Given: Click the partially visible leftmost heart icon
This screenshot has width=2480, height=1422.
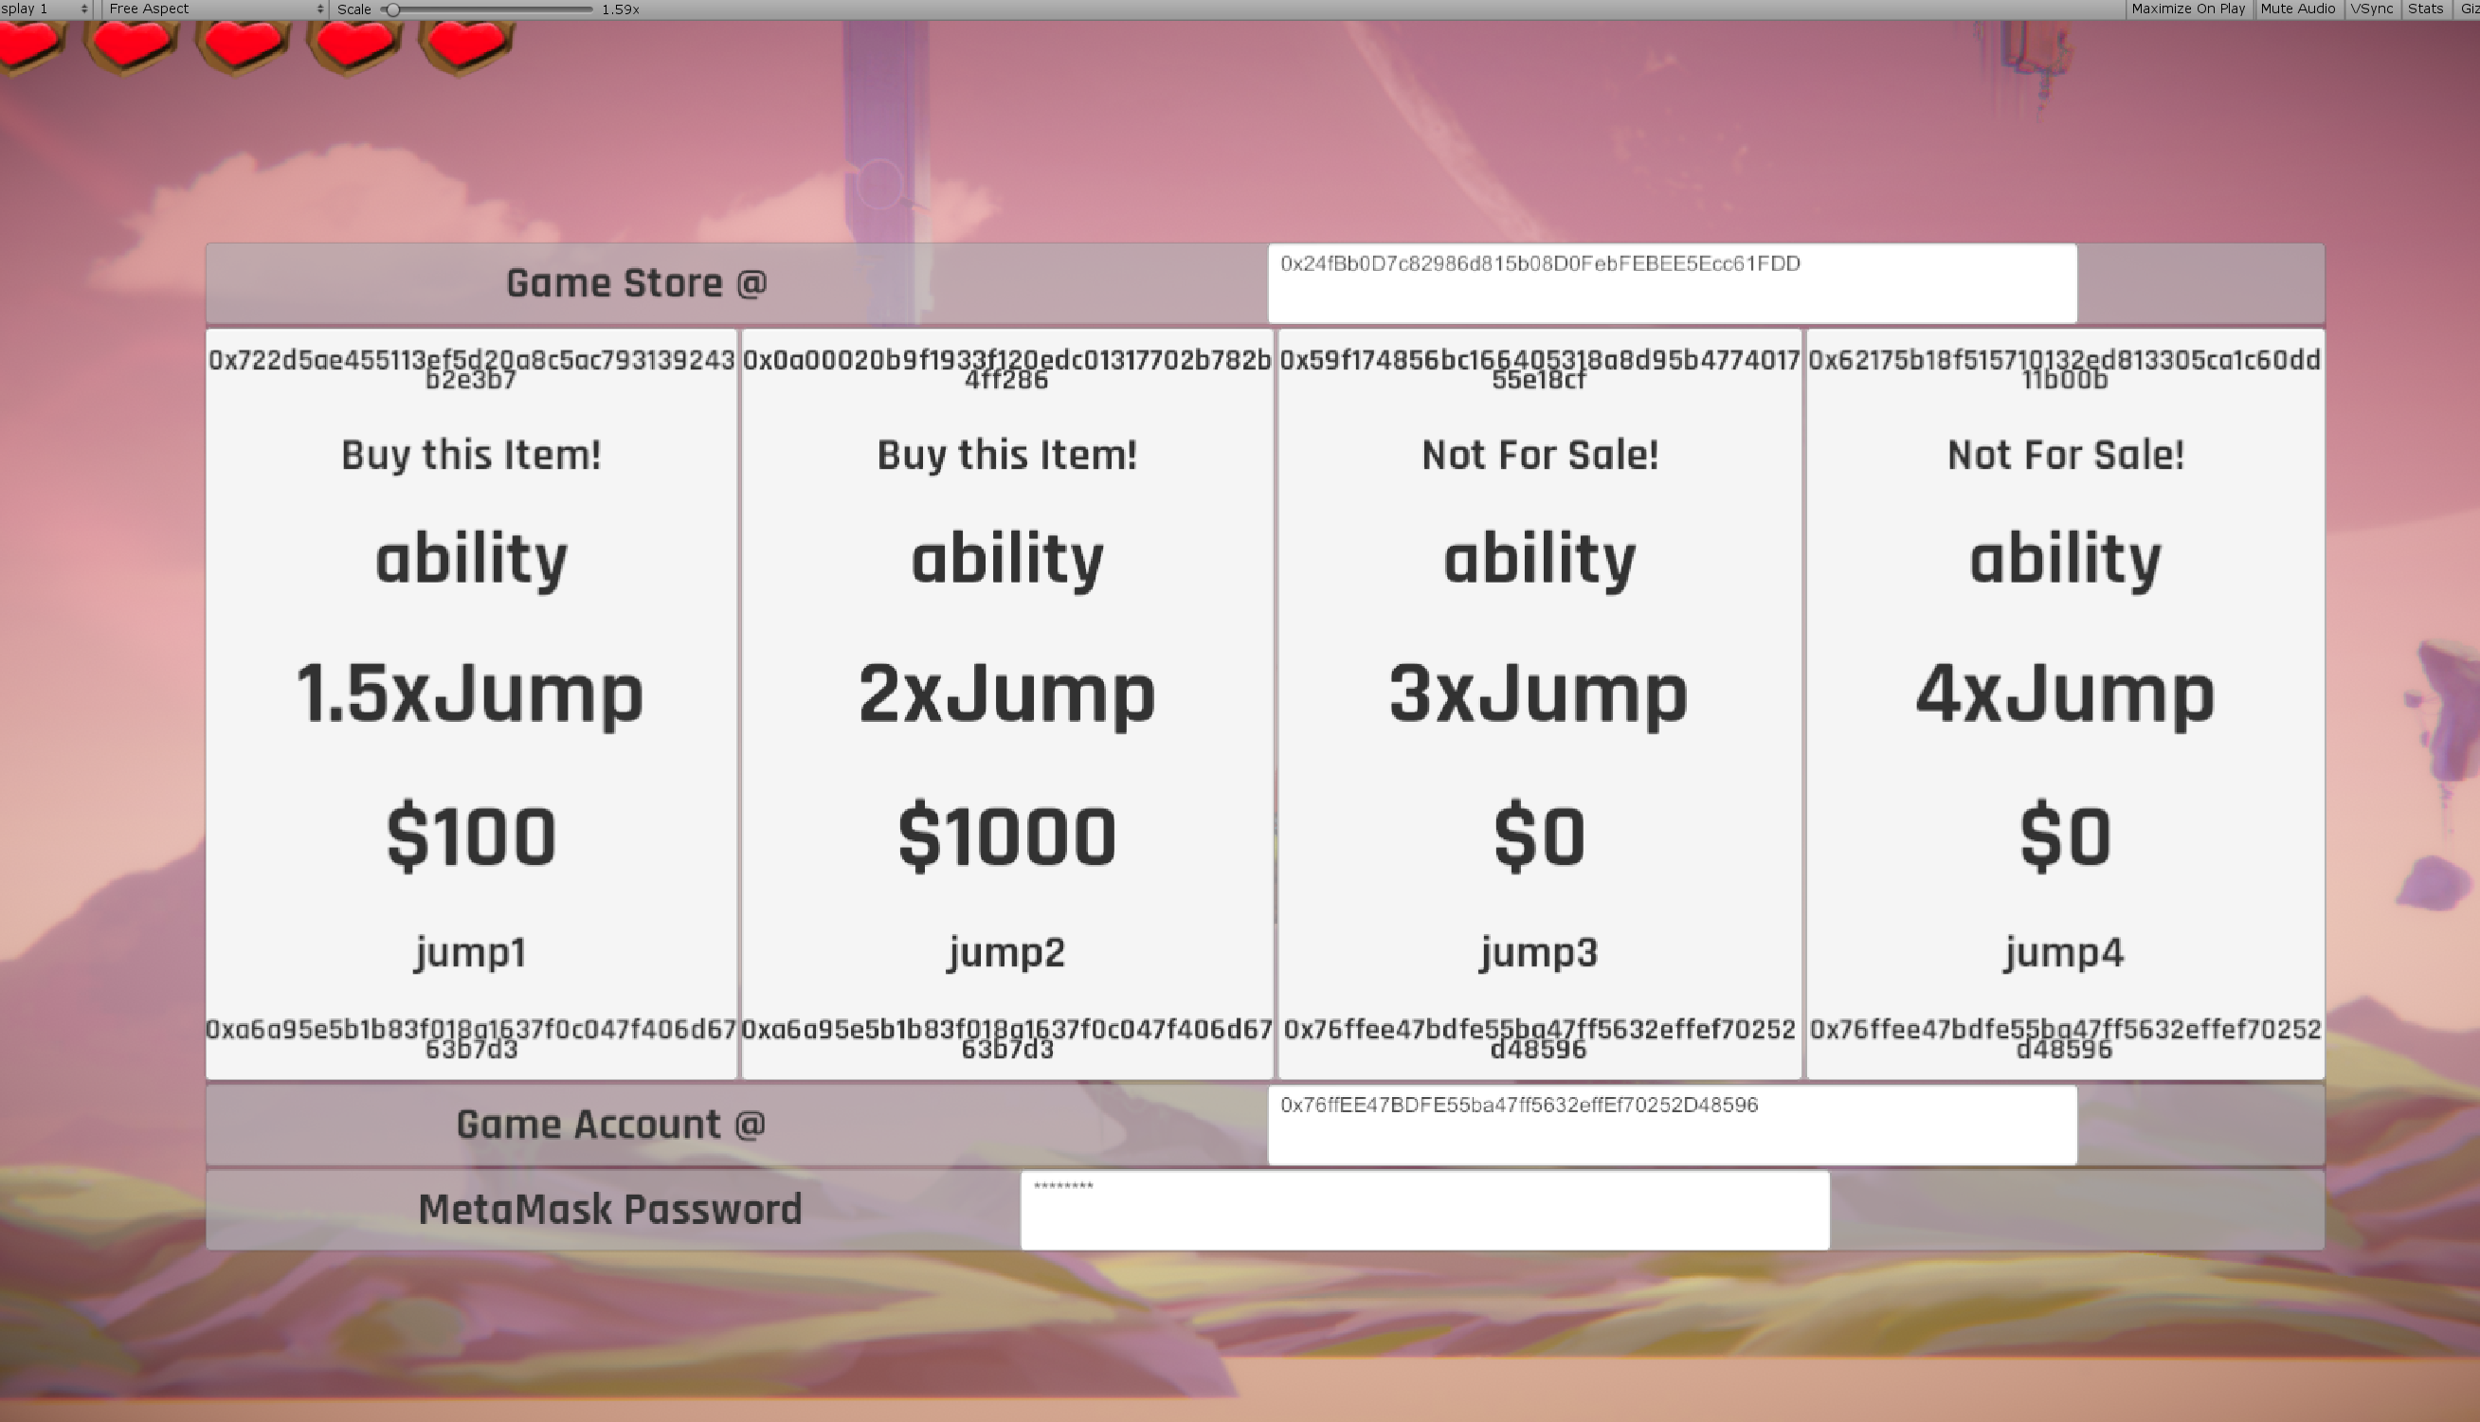Looking at the screenshot, I should tap(27, 44).
